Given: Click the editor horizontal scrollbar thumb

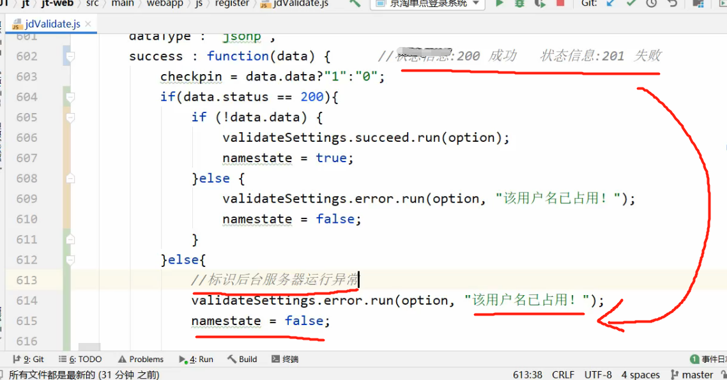Looking at the screenshot, I should pos(89,347).
